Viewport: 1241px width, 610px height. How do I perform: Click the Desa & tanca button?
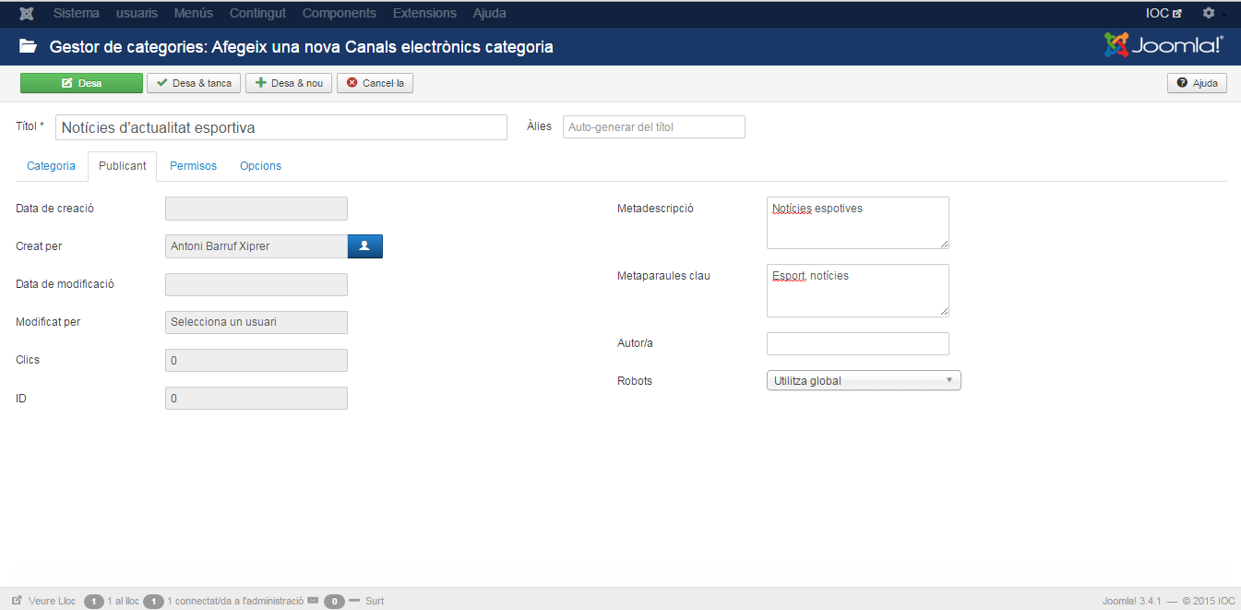tap(194, 83)
